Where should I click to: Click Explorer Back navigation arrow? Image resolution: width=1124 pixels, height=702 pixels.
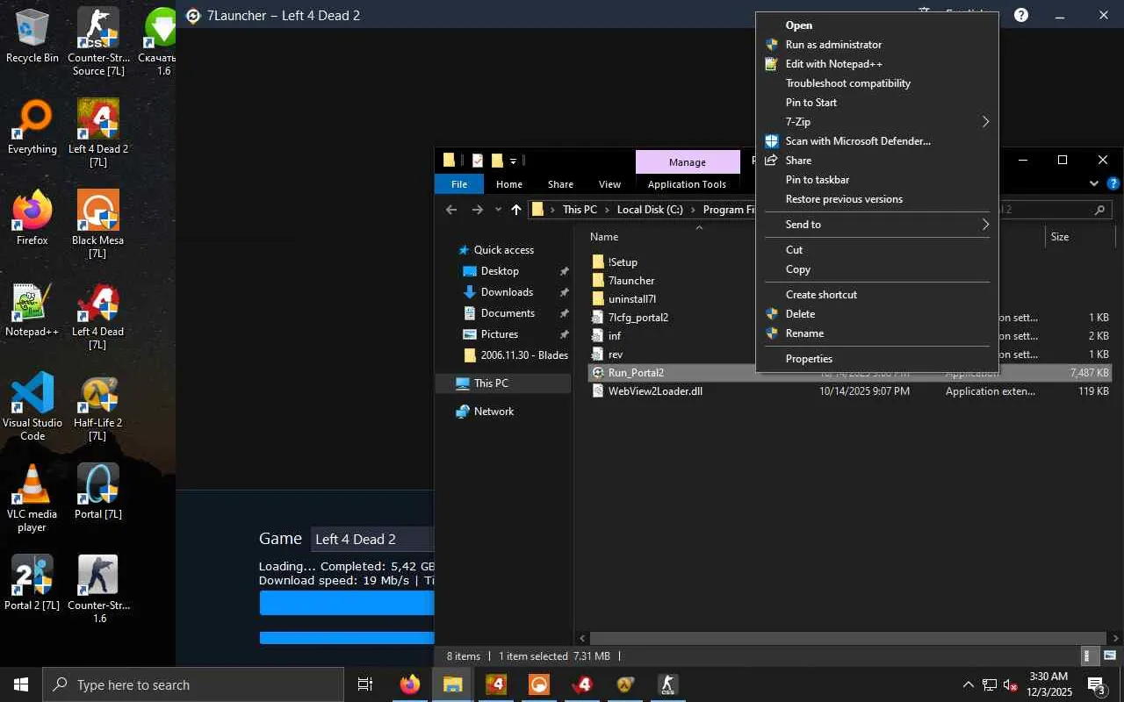click(x=451, y=210)
